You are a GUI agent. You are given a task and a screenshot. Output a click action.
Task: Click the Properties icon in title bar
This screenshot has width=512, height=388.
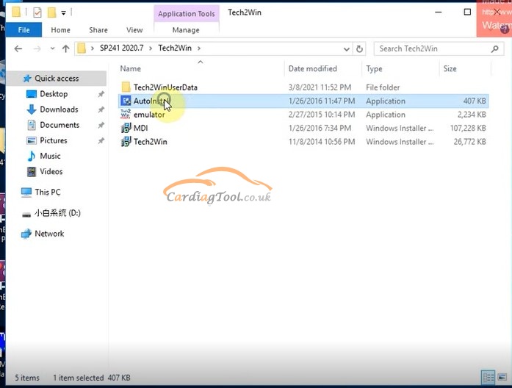(x=37, y=12)
